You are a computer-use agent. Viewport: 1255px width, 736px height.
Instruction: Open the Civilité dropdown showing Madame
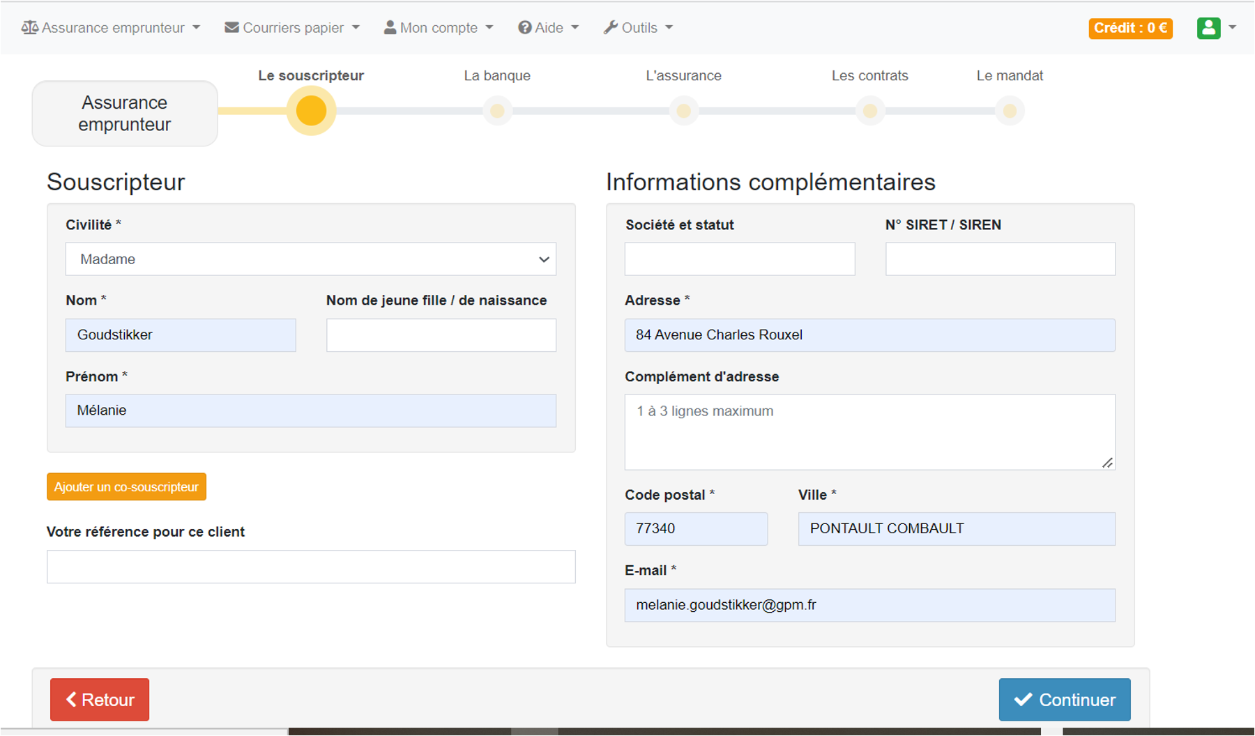(x=310, y=259)
